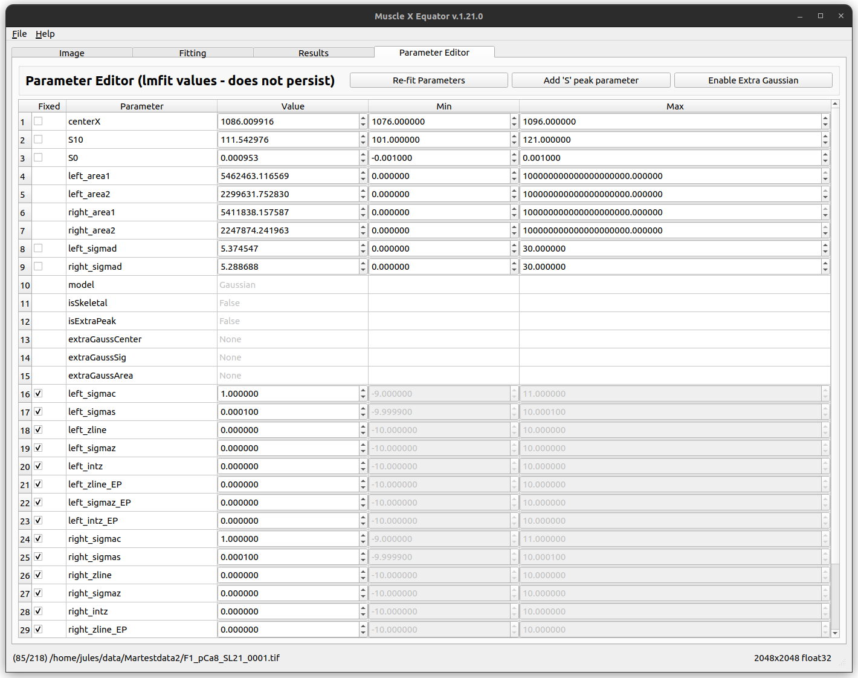Uncheck the Fixed box for right_zline
Image resolution: width=858 pixels, height=678 pixels.
click(38, 575)
